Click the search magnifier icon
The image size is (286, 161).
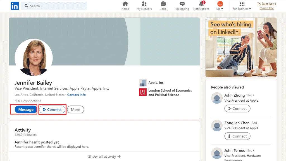pyautogui.click(x=26, y=6)
